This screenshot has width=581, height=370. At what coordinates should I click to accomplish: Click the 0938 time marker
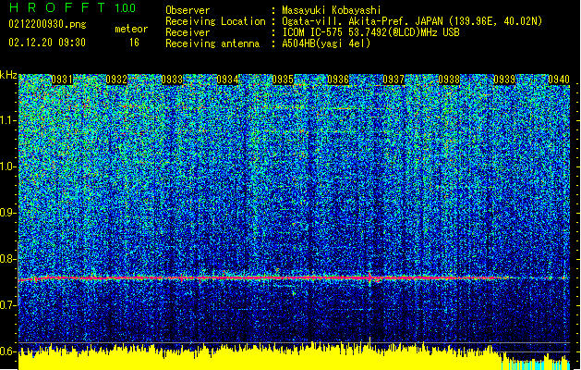(449, 80)
